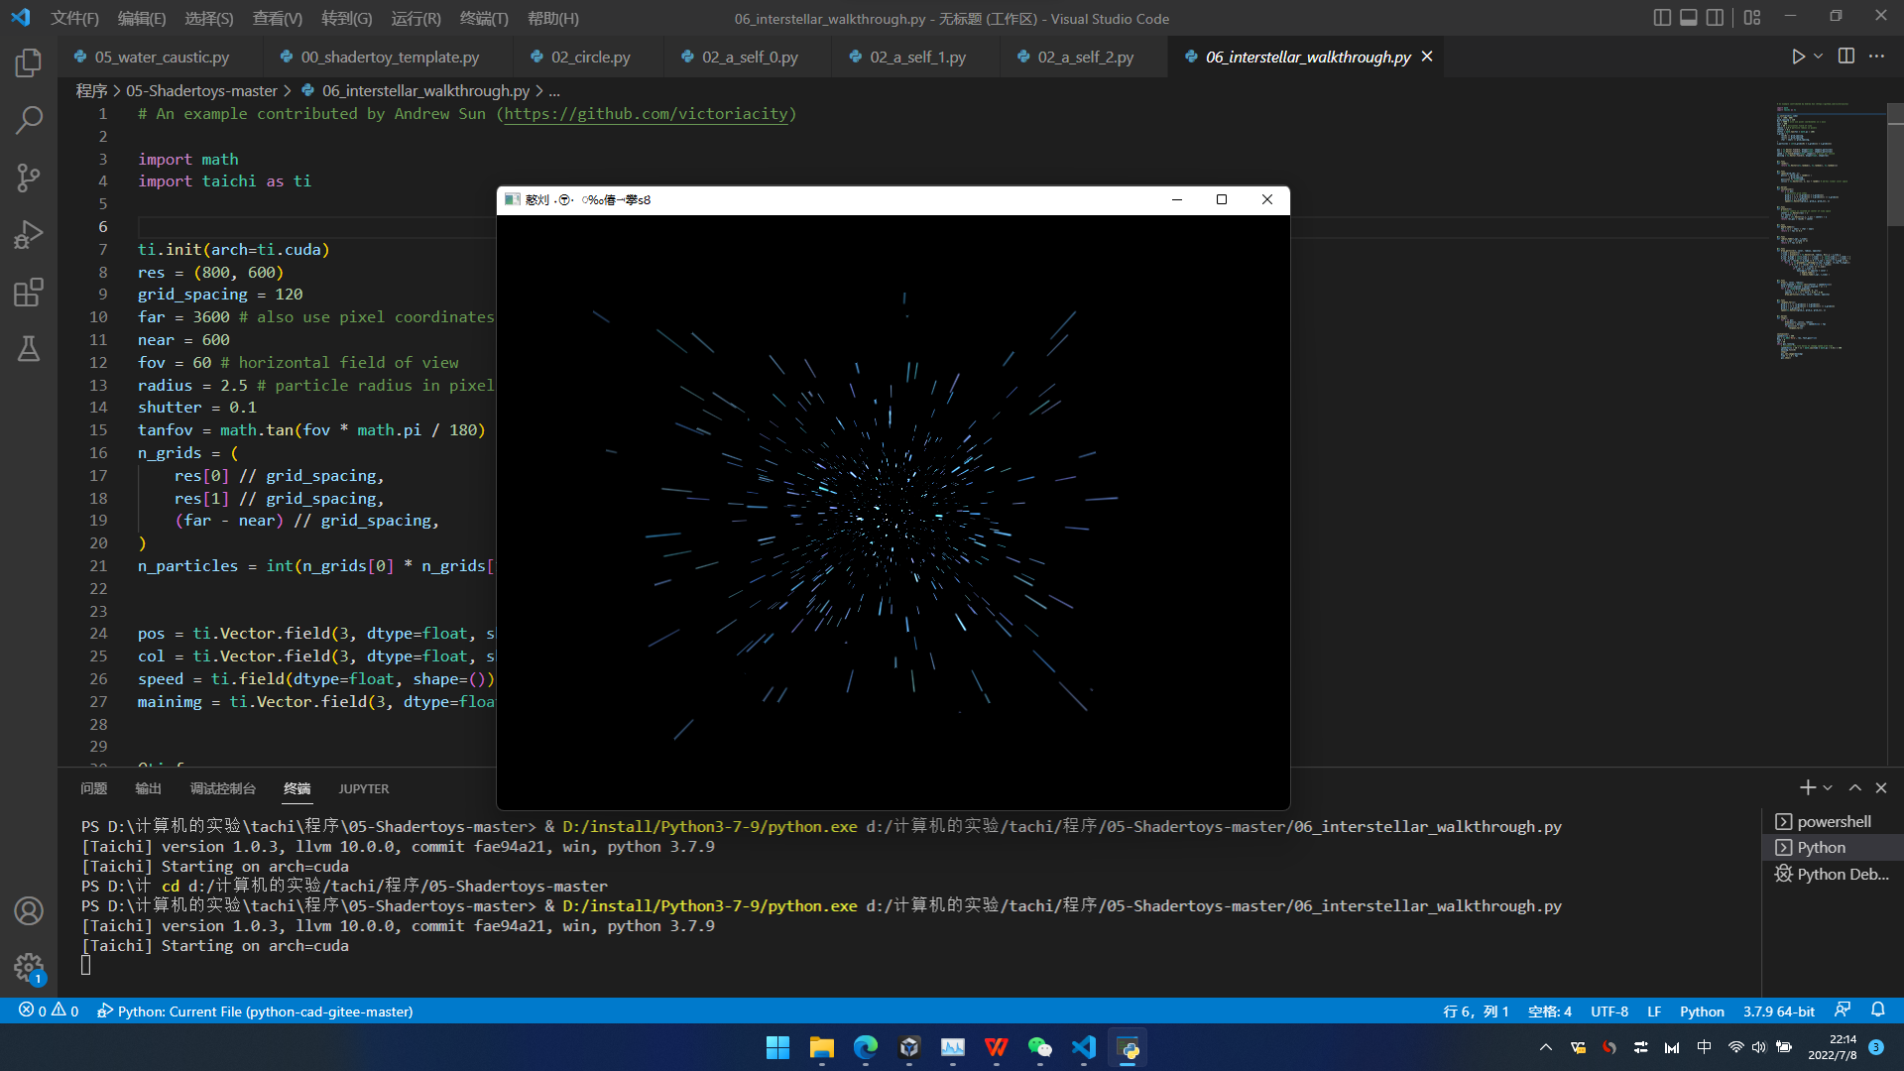Open the Explorer view in activity bar

[29, 63]
